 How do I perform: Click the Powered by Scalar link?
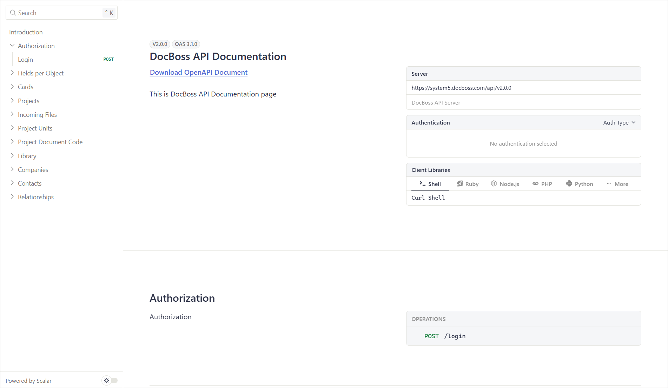(28, 381)
